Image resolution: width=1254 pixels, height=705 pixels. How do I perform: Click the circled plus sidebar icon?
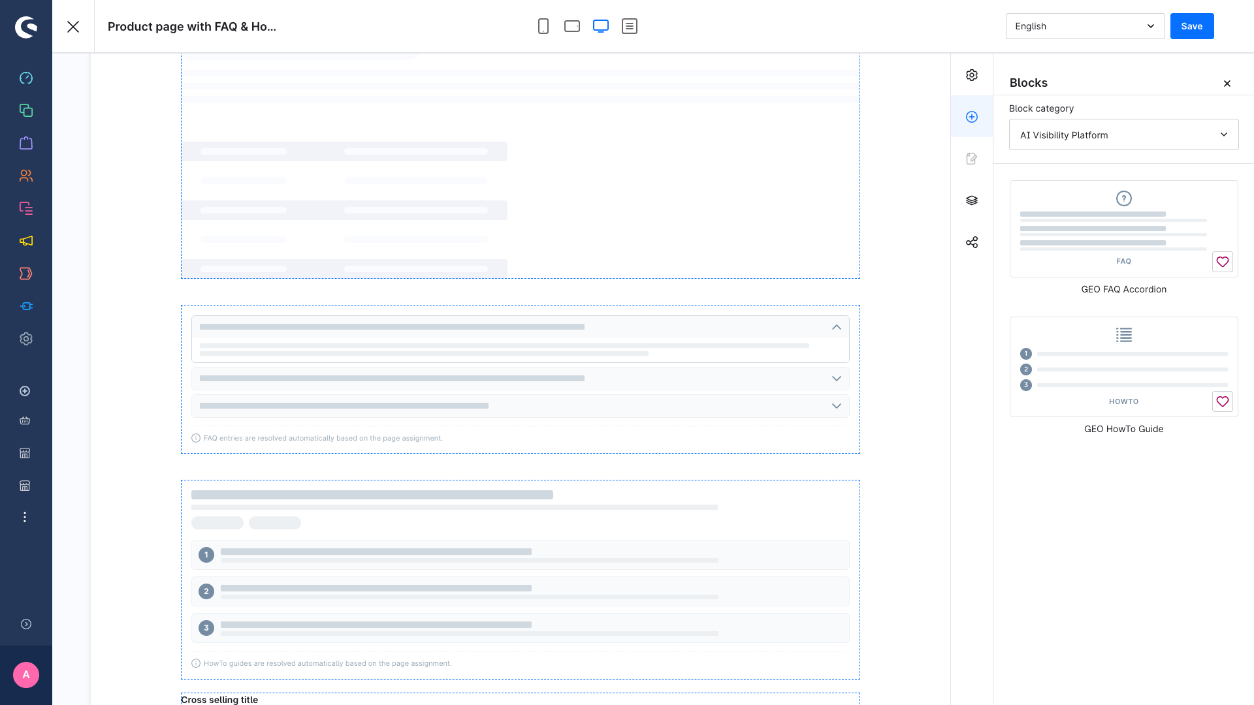click(25, 391)
